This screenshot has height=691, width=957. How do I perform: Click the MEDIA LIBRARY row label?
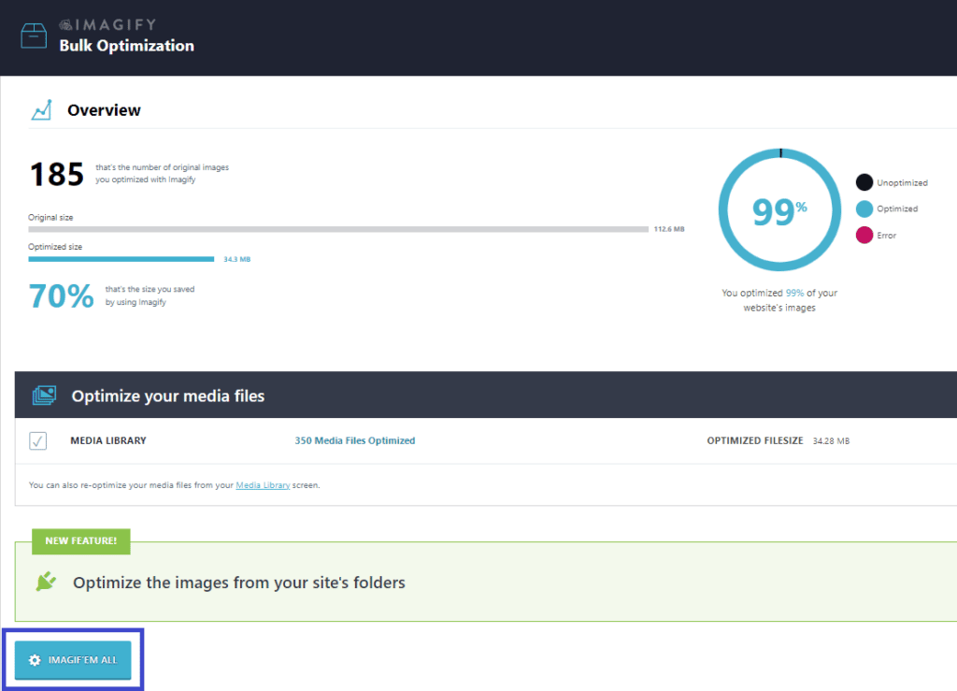(108, 440)
